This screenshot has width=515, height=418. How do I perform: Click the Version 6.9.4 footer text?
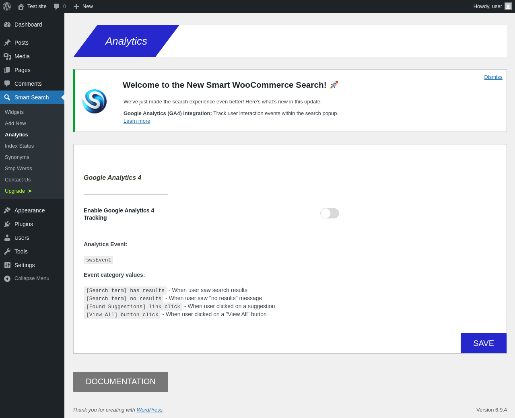click(x=492, y=410)
